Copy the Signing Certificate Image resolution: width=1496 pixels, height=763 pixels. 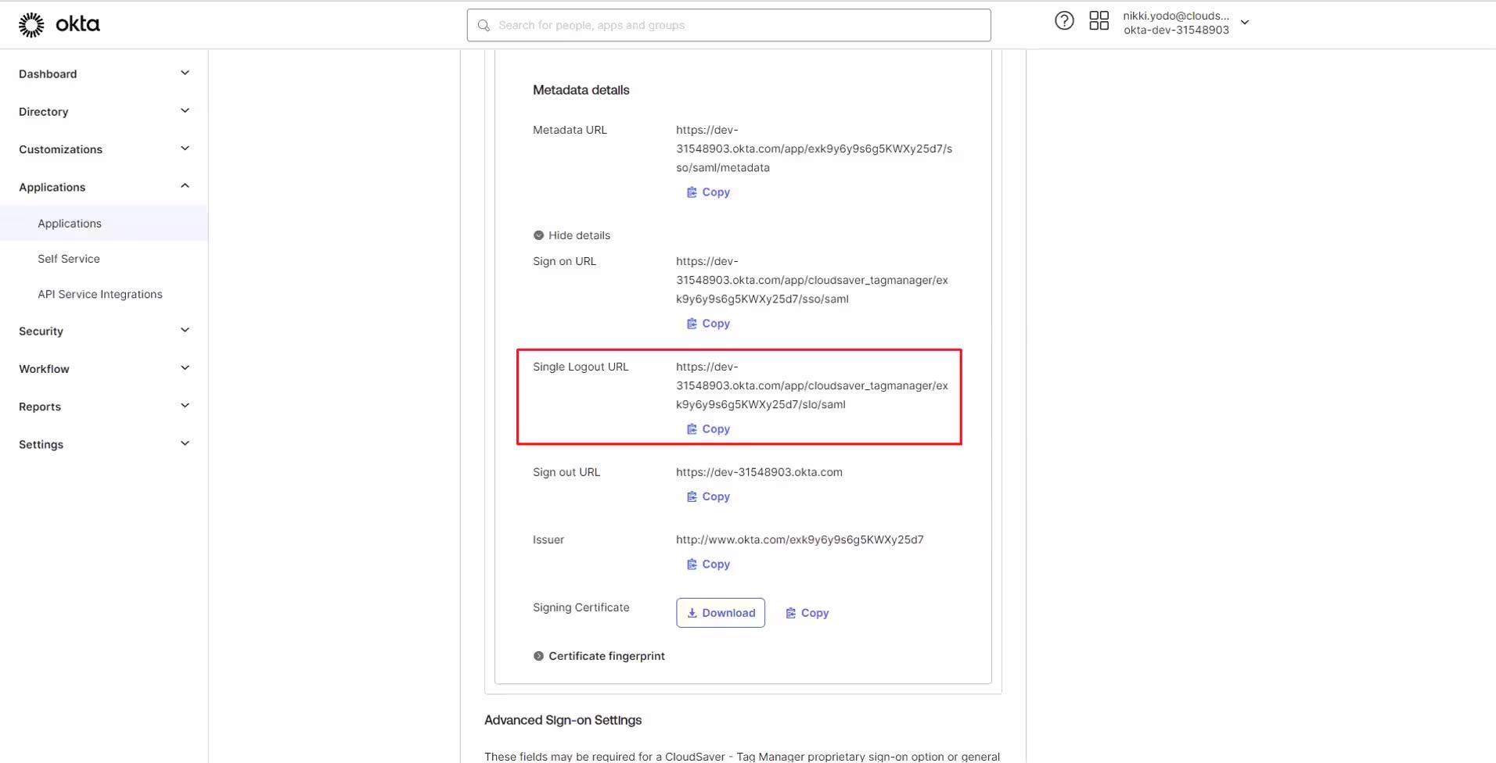point(807,614)
